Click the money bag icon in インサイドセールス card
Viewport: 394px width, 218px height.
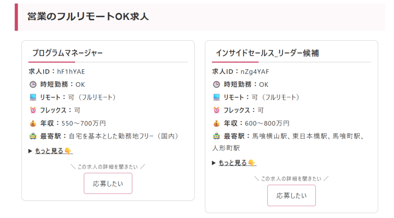point(216,123)
